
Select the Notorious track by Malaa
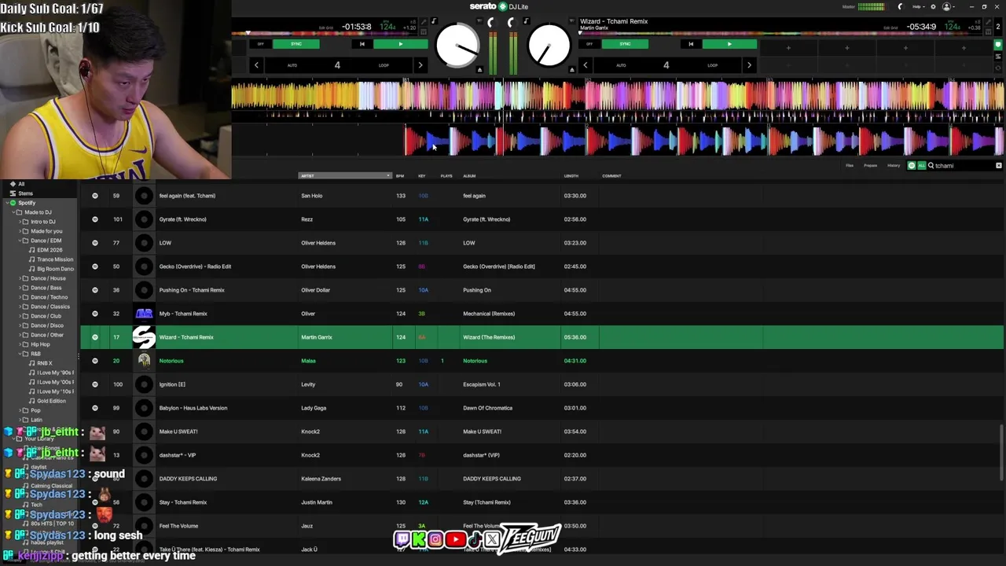(x=542, y=361)
